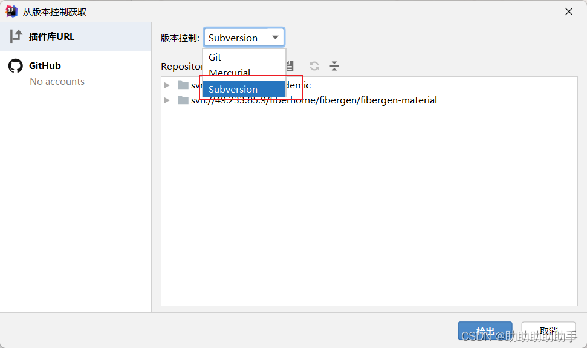Choose Mercurial from the dropdown list
The image size is (587, 348).
click(x=244, y=72)
